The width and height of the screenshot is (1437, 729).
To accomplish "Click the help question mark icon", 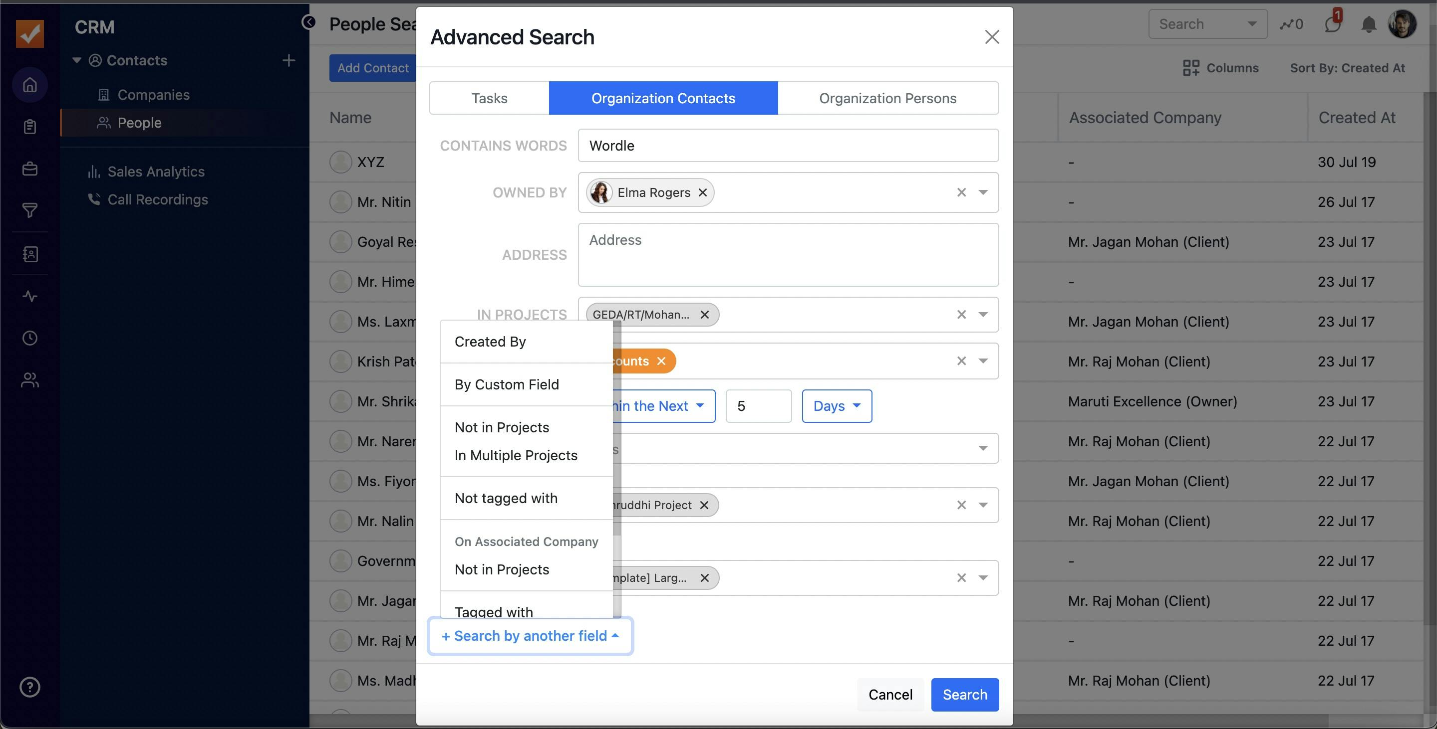I will [x=29, y=687].
